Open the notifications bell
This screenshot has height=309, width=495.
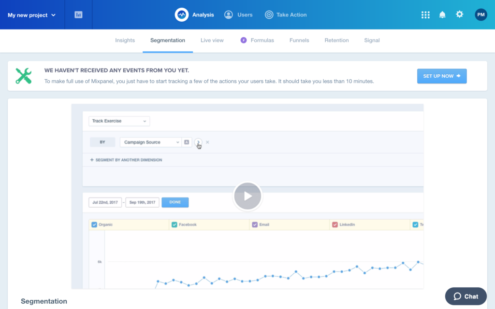pyautogui.click(x=442, y=15)
